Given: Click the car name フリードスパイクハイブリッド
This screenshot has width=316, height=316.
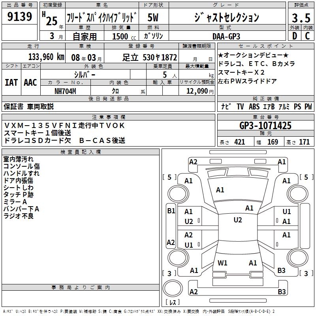Looking at the screenshot, I should 102,17.
